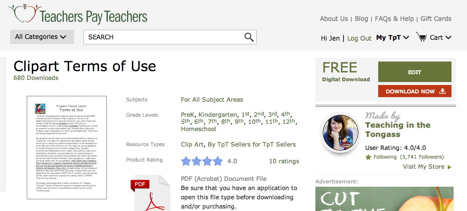
Task: Open the All Categories dropdown
Action: (x=42, y=37)
